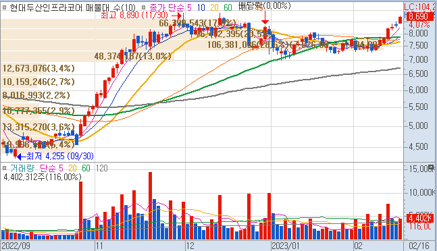Click the orange 20-day price average label
The height and width of the screenshot is (251, 437).
click(214, 7)
